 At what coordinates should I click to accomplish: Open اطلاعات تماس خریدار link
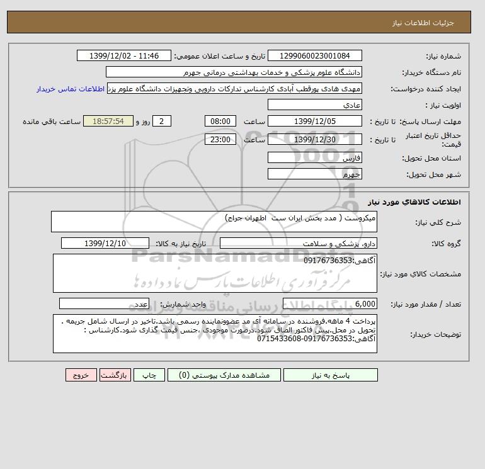click(x=71, y=89)
